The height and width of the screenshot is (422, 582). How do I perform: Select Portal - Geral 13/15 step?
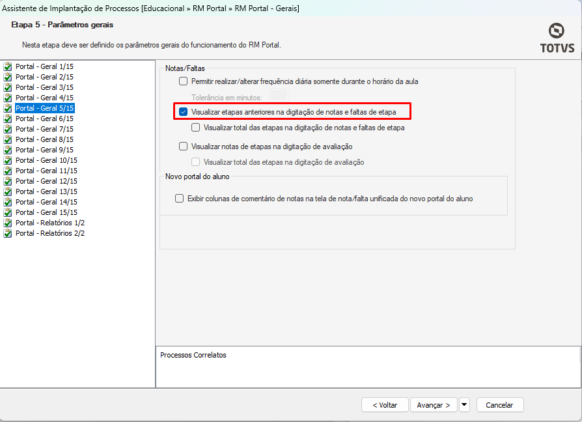(x=46, y=191)
